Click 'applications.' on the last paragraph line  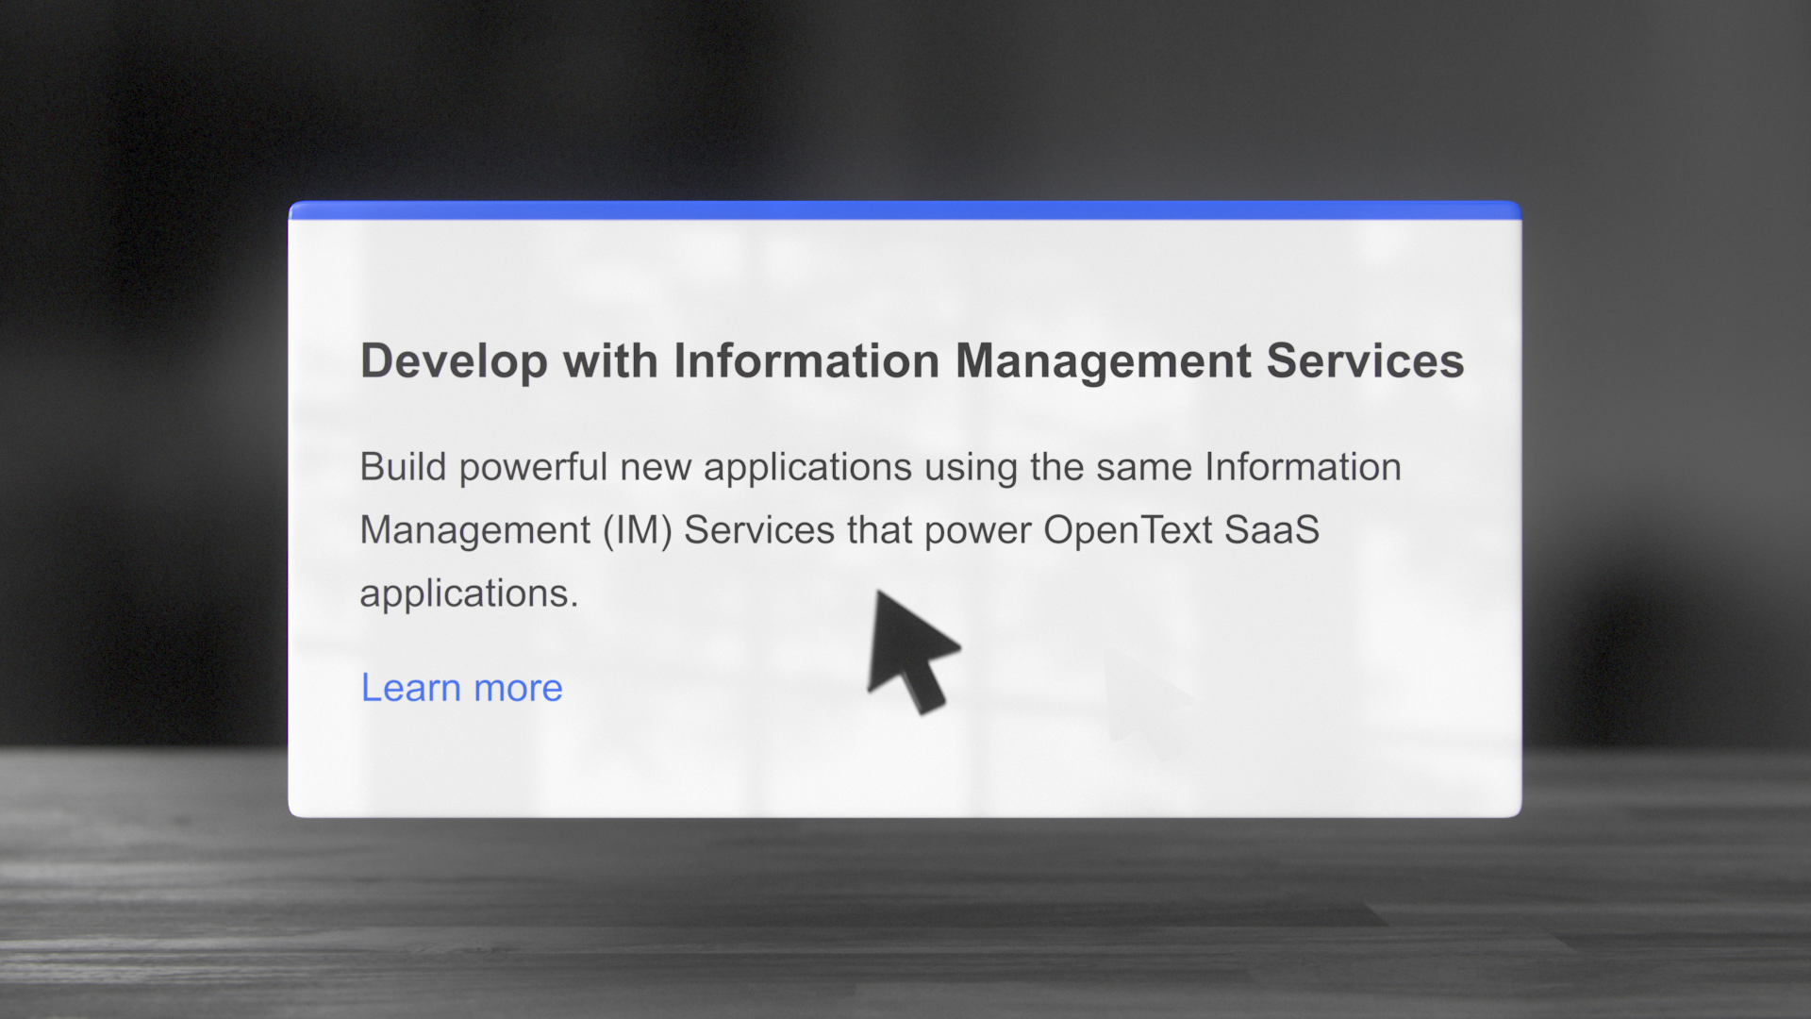pyautogui.click(x=469, y=593)
